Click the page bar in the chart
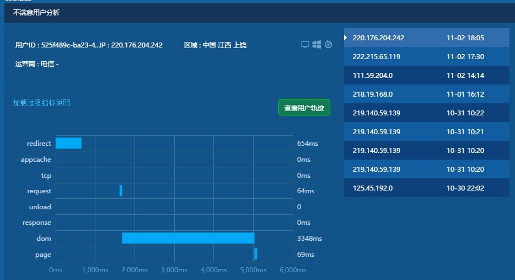Viewport: 515px width, 280px height. tap(256, 254)
